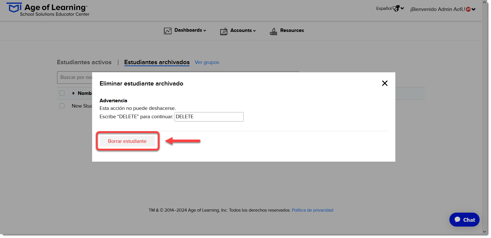The image size is (491, 238).
Task: Select the Estudiantes archivados tab
Action: [x=157, y=62]
